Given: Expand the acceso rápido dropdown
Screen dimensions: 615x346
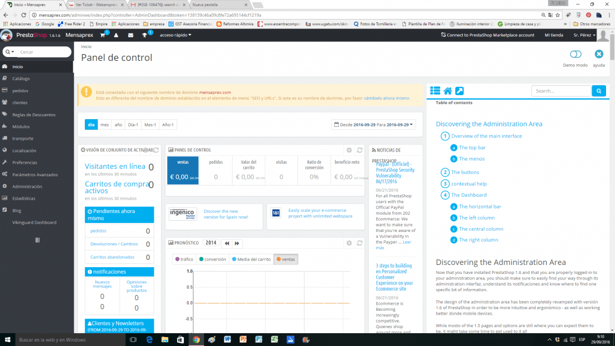Looking at the screenshot, I should tap(176, 35).
